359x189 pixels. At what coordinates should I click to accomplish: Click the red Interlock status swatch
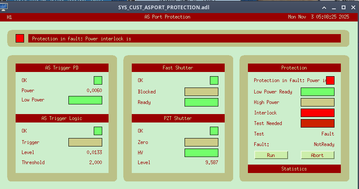pos(318,113)
